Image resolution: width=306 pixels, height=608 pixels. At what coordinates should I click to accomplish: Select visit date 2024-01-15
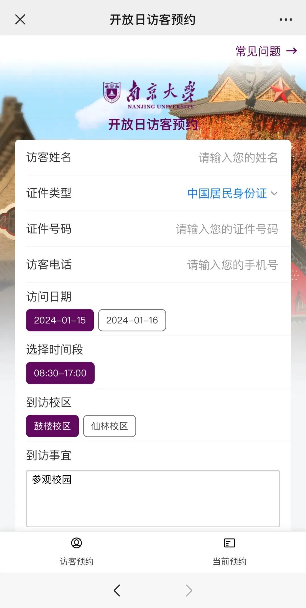point(60,320)
